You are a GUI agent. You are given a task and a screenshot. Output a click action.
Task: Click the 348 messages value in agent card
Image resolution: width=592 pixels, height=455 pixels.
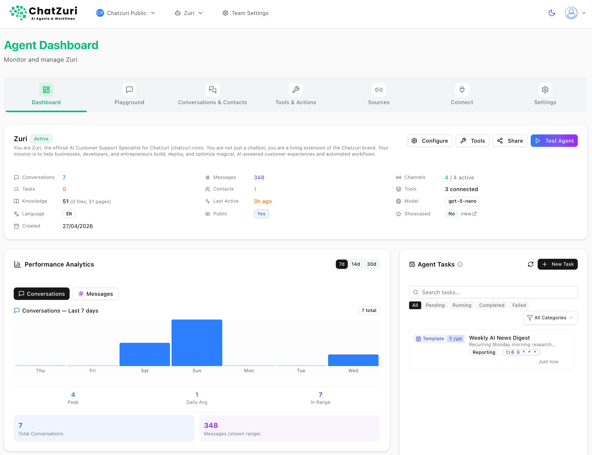pos(259,177)
